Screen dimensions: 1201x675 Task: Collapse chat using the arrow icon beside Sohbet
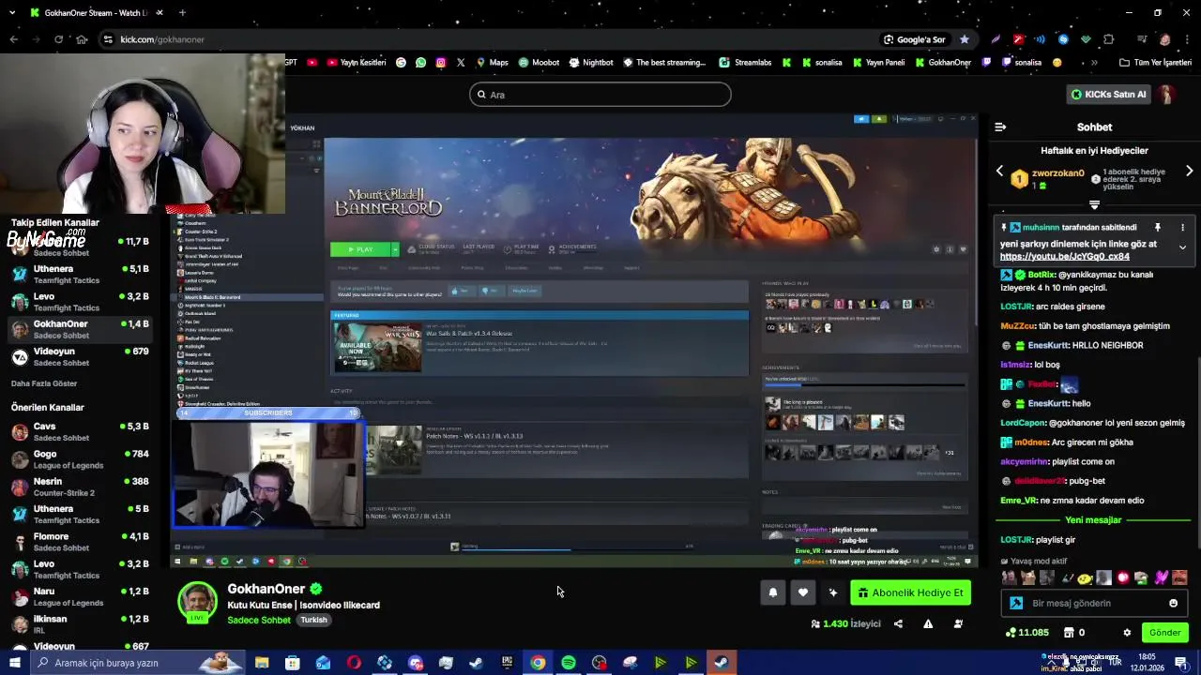(1000, 127)
